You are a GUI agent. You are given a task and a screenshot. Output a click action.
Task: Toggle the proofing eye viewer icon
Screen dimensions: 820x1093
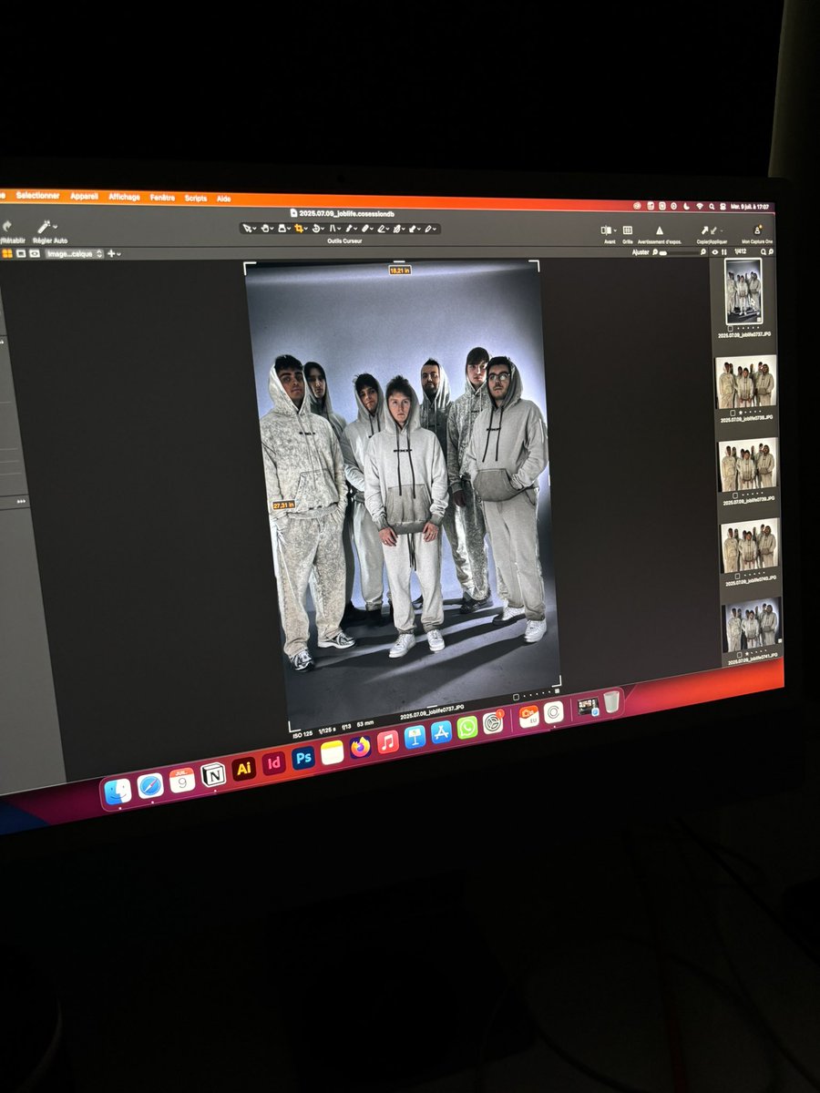(x=35, y=253)
